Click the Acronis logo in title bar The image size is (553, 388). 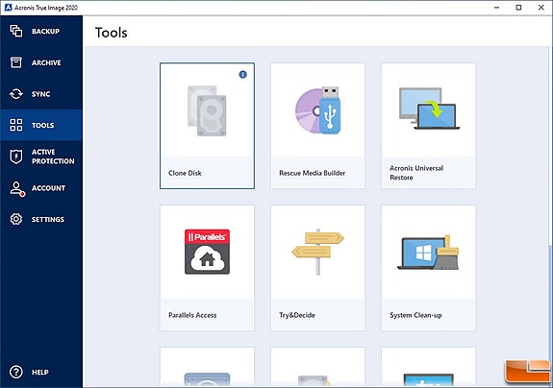[x=8, y=8]
